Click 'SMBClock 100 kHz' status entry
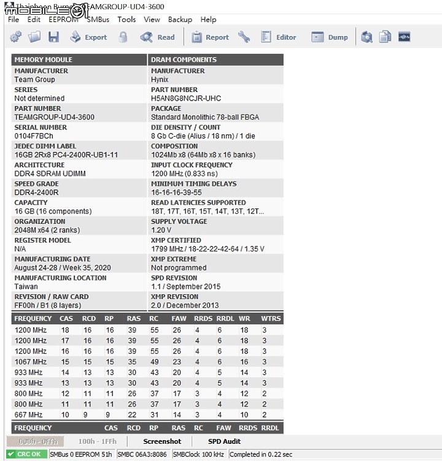442x461 pixels. click(198, 454)
